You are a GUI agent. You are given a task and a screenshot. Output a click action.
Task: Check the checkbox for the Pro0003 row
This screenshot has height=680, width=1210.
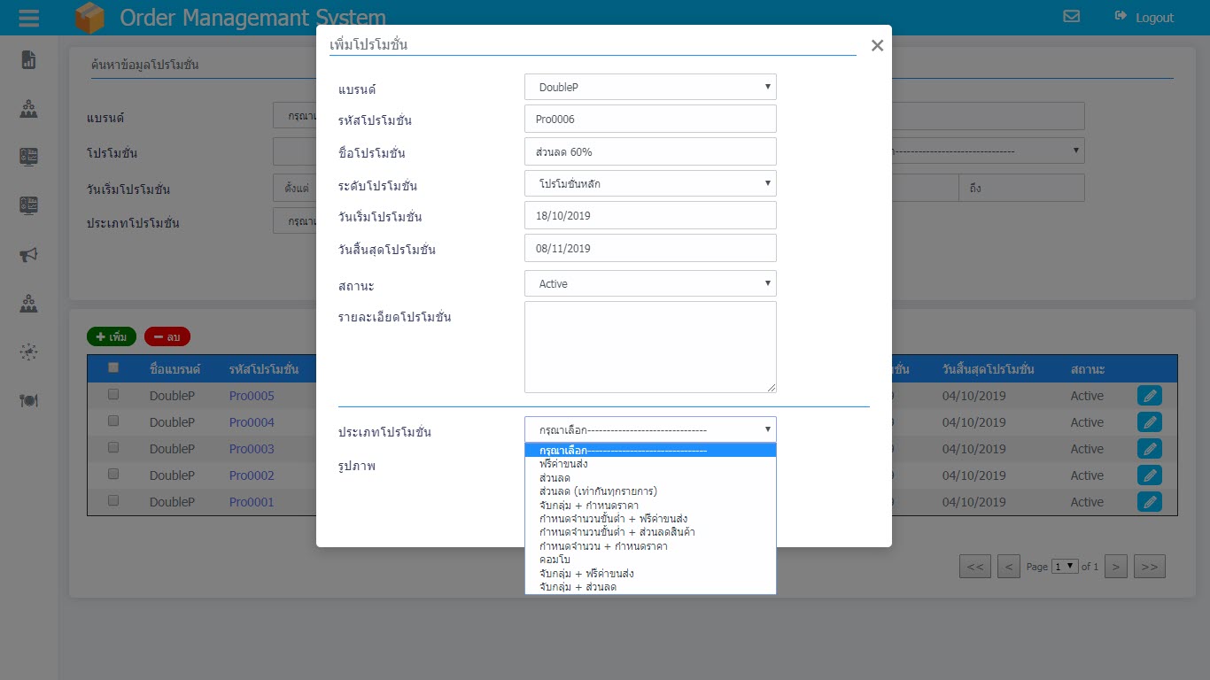pos(113,448)
